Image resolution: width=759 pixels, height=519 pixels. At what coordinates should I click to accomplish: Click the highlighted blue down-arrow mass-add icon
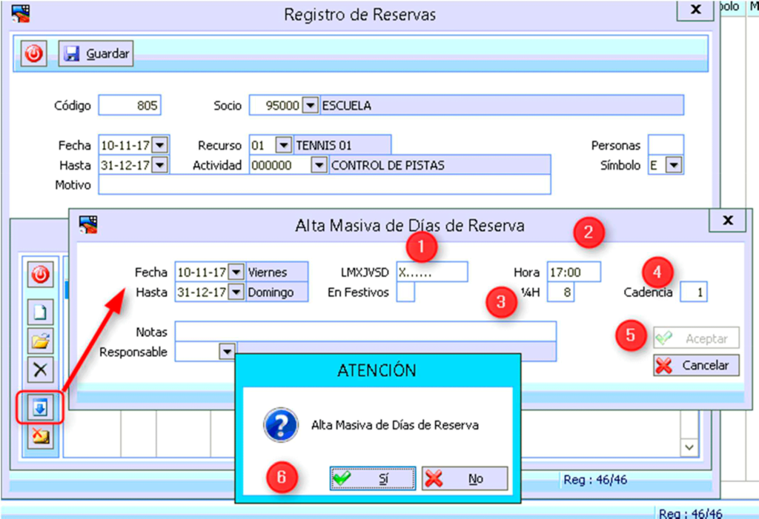pos(40,408)
